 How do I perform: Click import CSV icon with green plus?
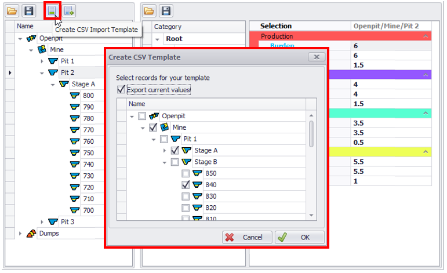coord(69,11)
